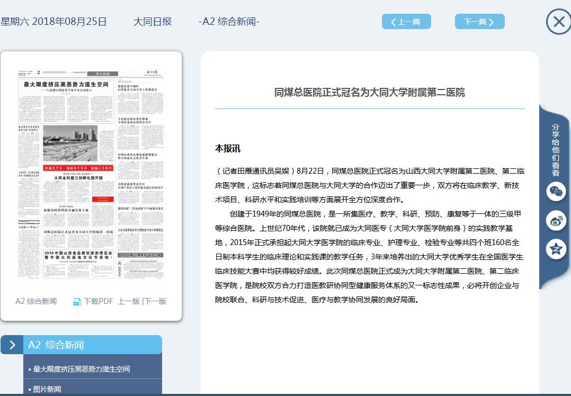Click the 大同日报 newspaper name in the header
Screen dimensions: 571x396
click(152, 22)
